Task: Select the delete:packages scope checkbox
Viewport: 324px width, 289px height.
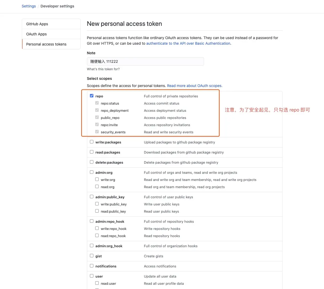Action: click(x=92, y=162)
